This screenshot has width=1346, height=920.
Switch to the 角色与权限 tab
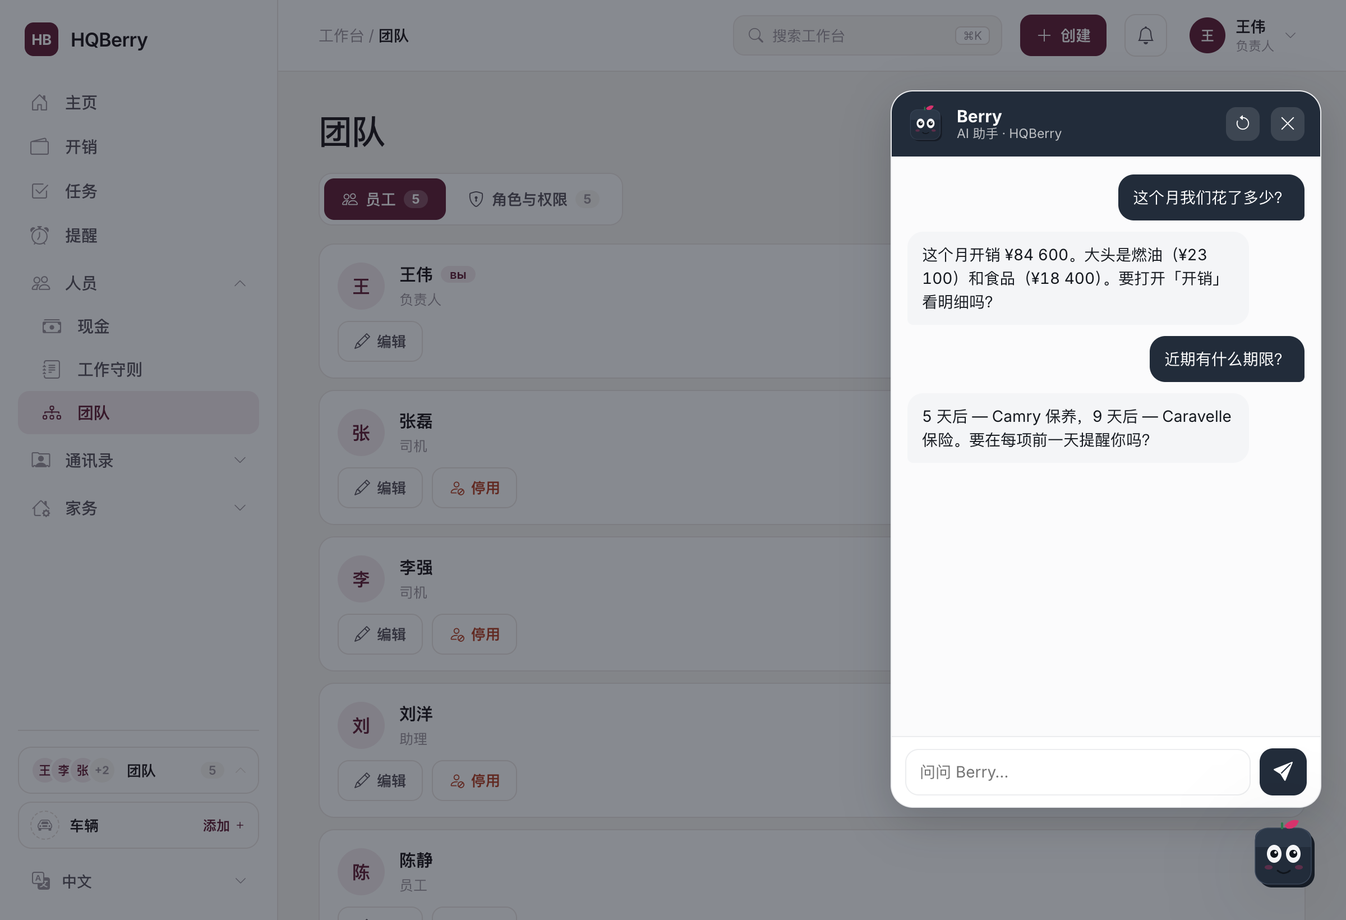pos(533,199)
